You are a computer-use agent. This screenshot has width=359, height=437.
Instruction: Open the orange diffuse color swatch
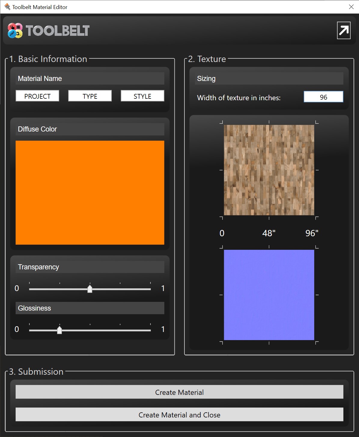(x=90, y=193)
